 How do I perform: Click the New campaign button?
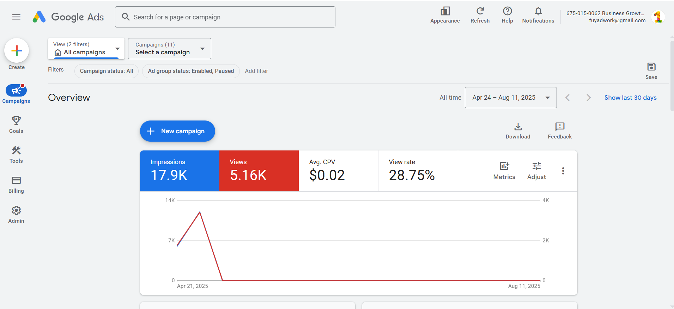(177, 131)
